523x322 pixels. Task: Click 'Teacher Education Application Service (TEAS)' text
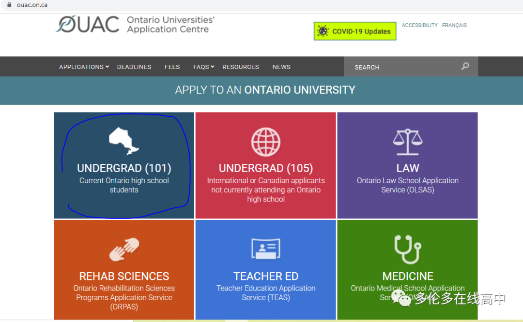(266, 293)
